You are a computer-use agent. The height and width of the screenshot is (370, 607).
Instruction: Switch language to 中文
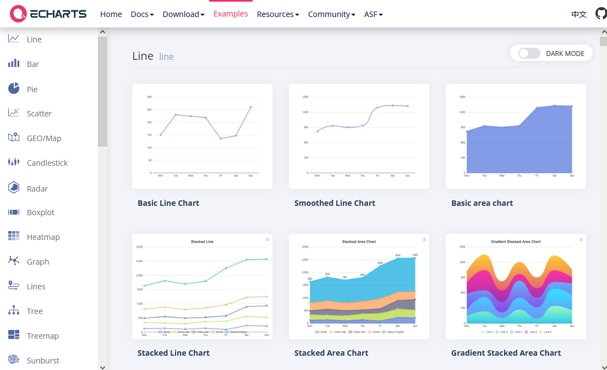[x=579, y=14]
